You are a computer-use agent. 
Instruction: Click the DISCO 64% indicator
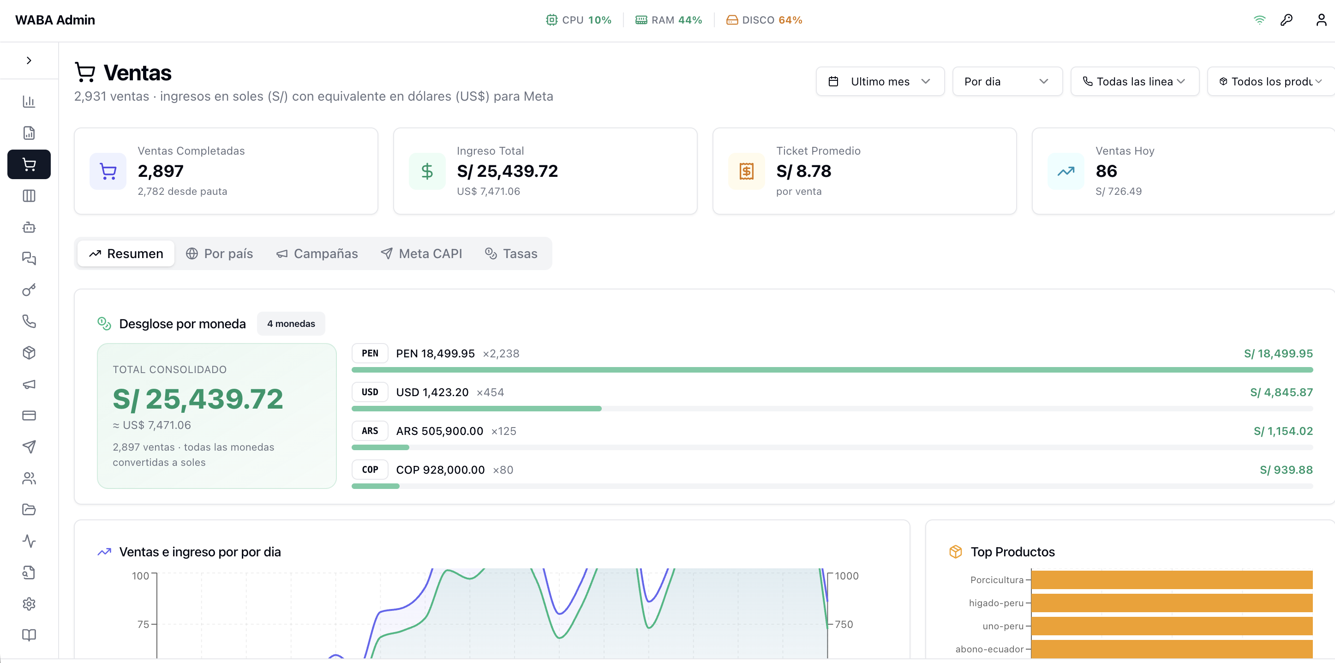764,20
